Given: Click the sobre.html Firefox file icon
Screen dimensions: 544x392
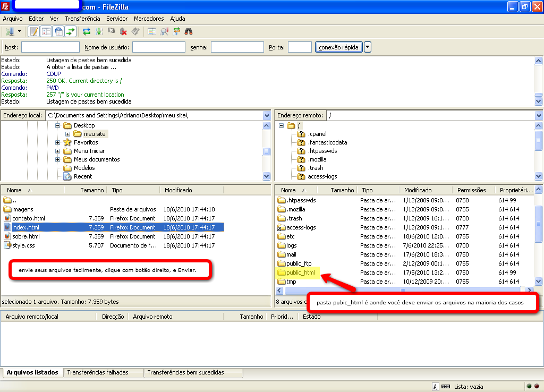Looking at the screenshot, I should 7,236.
